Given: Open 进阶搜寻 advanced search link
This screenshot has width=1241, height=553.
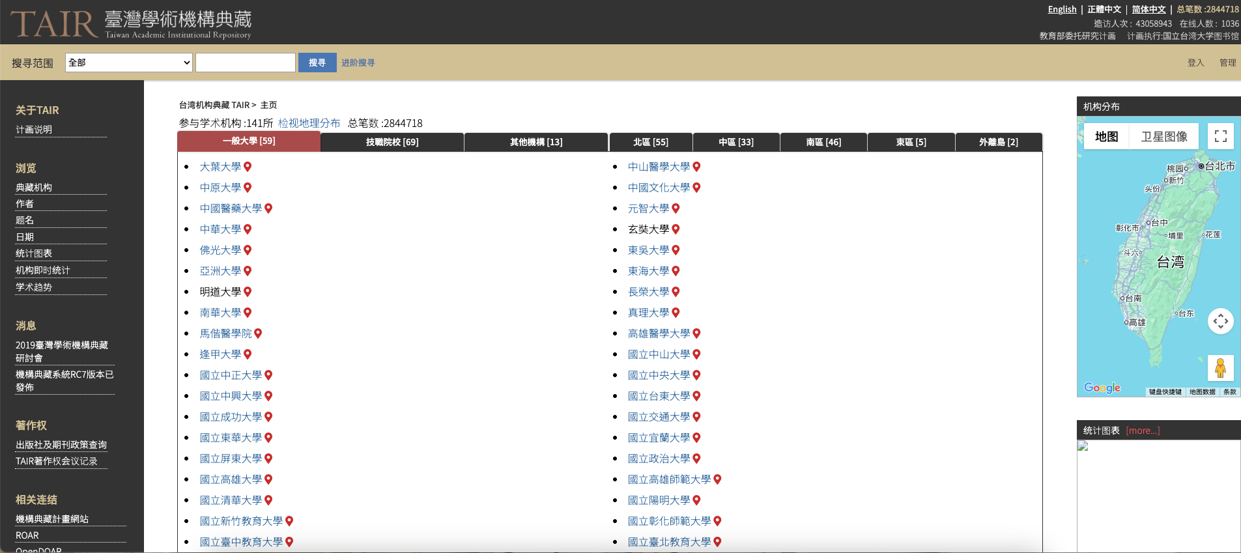Looking at the screenshot, I should [x=358, y=63].
